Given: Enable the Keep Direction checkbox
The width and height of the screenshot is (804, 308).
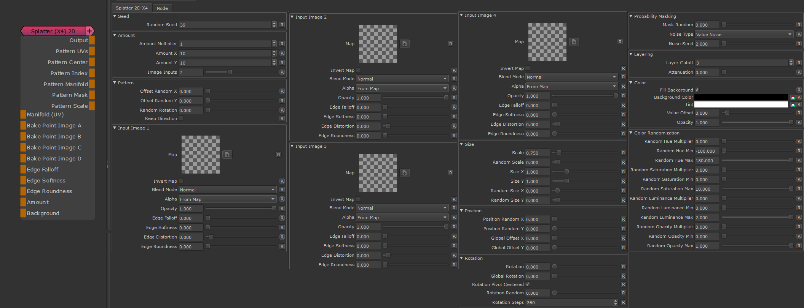Looking at the screenshot, I should coord(181,118).
